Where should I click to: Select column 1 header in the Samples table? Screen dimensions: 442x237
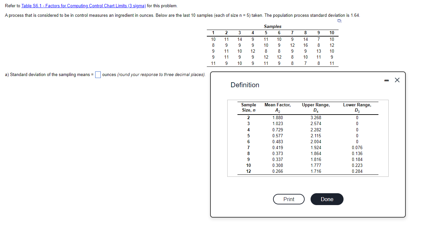coord(213,33)
